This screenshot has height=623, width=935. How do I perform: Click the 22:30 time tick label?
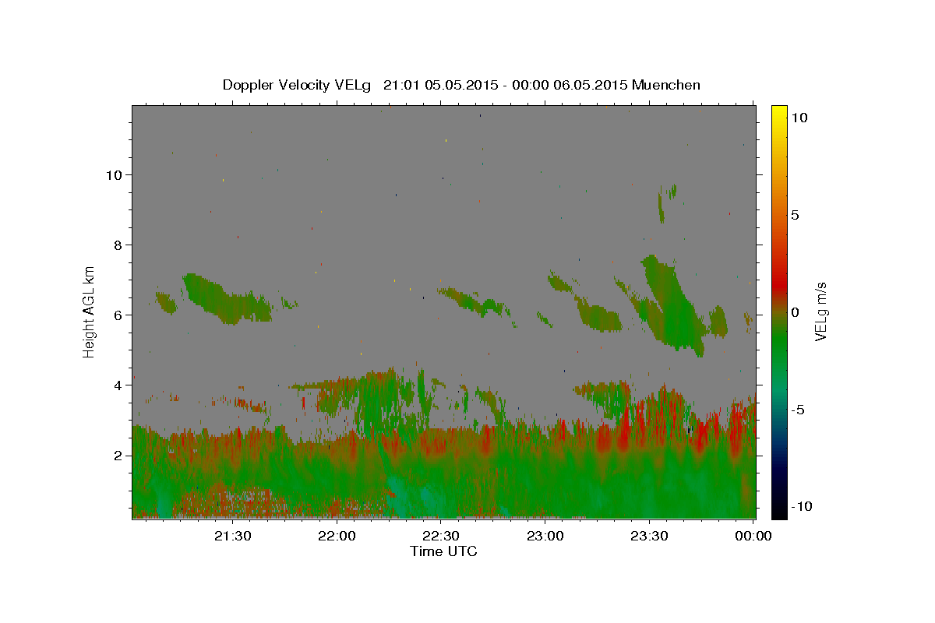pos(441,537)
